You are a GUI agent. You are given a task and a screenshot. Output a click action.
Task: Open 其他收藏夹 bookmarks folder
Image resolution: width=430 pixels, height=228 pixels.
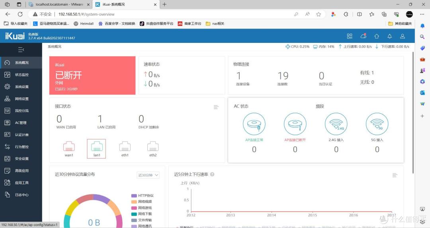click(400, 23)
